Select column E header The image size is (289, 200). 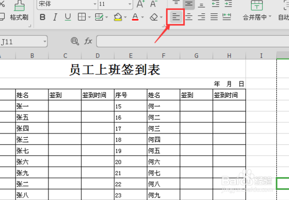click(x=131, y=56)
